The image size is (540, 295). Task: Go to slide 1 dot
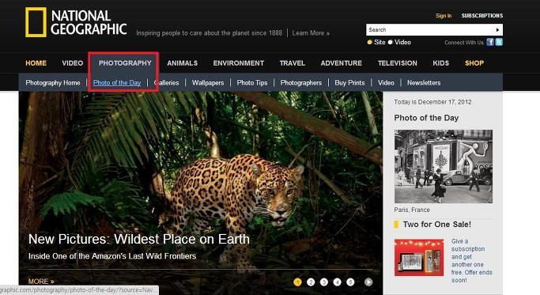[297, 282]
